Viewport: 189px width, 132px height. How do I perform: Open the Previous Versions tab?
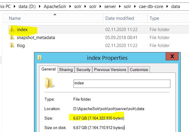[110, 70]
